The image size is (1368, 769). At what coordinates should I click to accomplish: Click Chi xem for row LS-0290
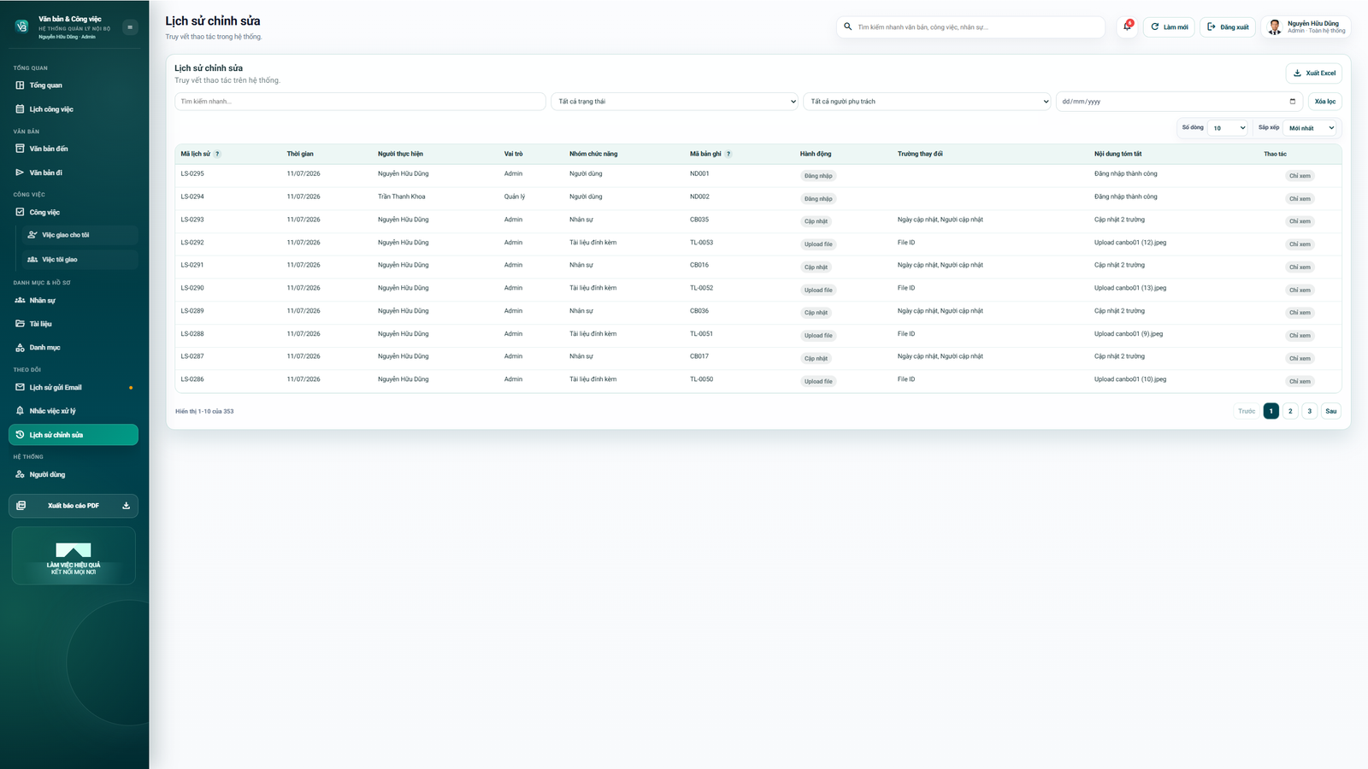[x=1300, y=291]
